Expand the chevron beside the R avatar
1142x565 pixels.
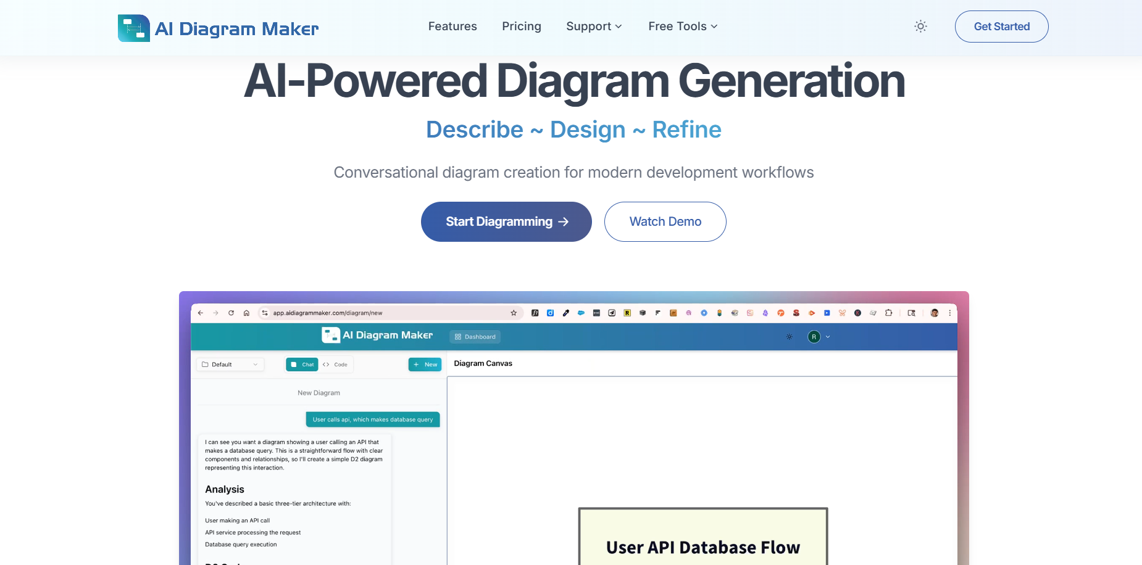[828, 337]
